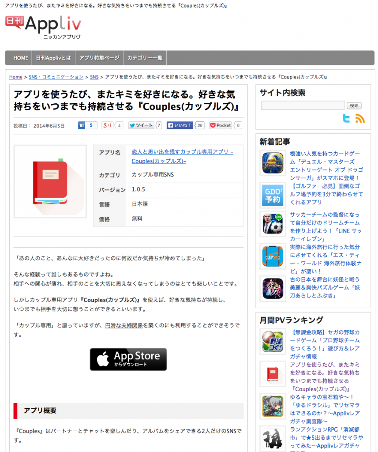Open アプリ特集ページ menu item
Image resolution: width=378 pixels, height=452 pixels.
99,58
